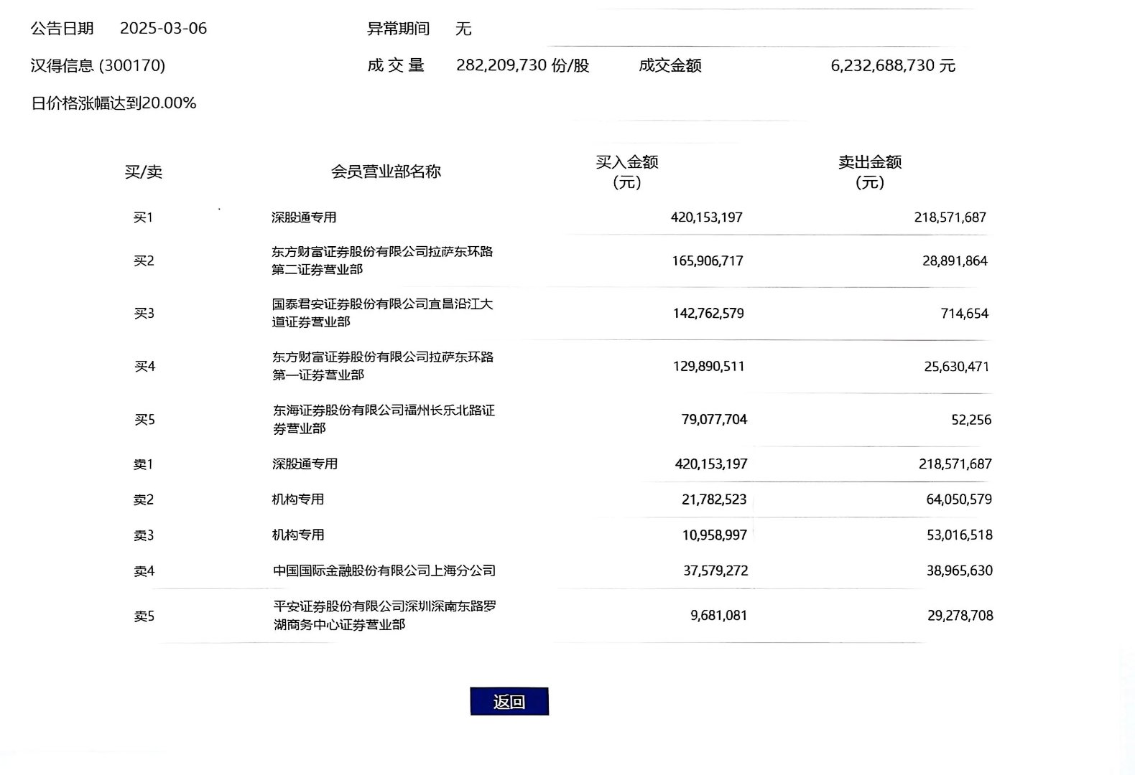The image size is (1135, 775).
Task: Click the 成交金额 value 6,232,688,730 元
Action: point(892,66)
